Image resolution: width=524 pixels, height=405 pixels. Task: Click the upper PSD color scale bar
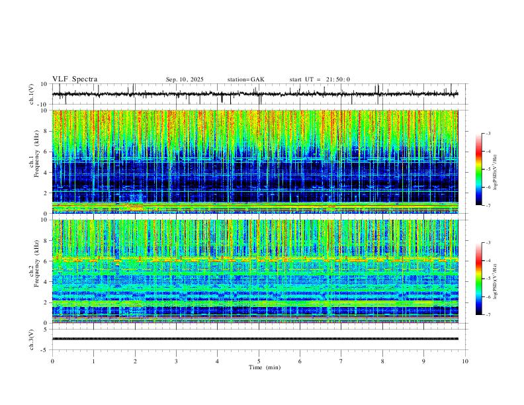click(478, 169)
